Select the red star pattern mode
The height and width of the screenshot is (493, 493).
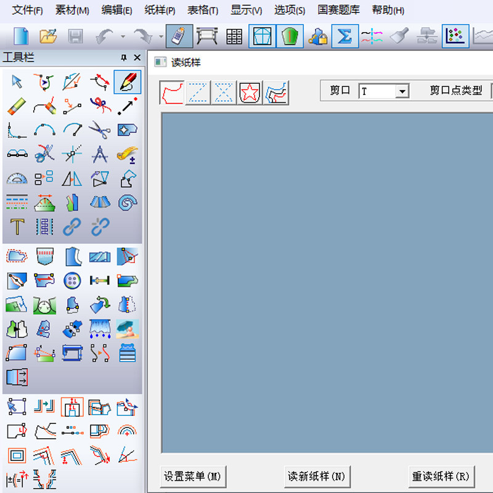(250, 92)
